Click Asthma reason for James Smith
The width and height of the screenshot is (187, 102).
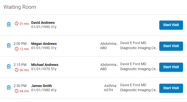[110, 86]
